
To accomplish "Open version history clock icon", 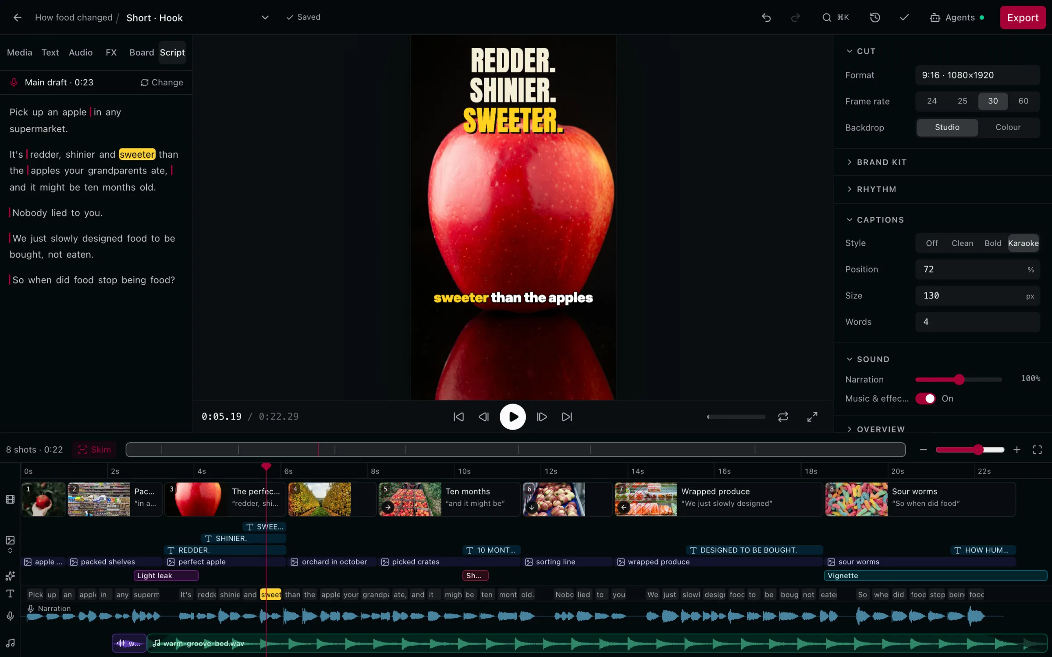I will click(x=875, y=18).
